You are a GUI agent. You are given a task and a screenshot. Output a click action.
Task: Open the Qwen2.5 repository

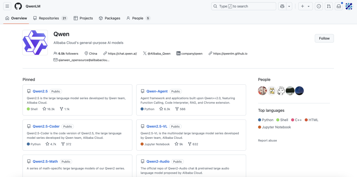click(x=40, y=91)
